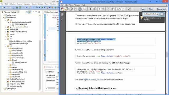Find next match in Reader search box
Image resolution: width=169 pixels, height=95 pixels.
click(163, 14)
